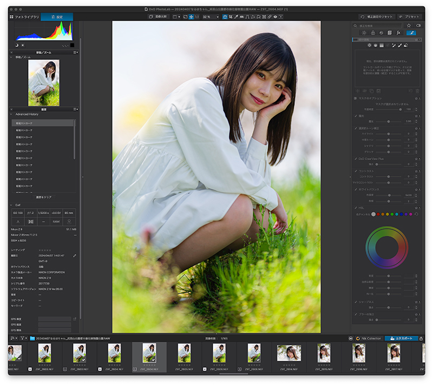Click the red-eye preview eye toolbar icon

(x=275, y=17)
